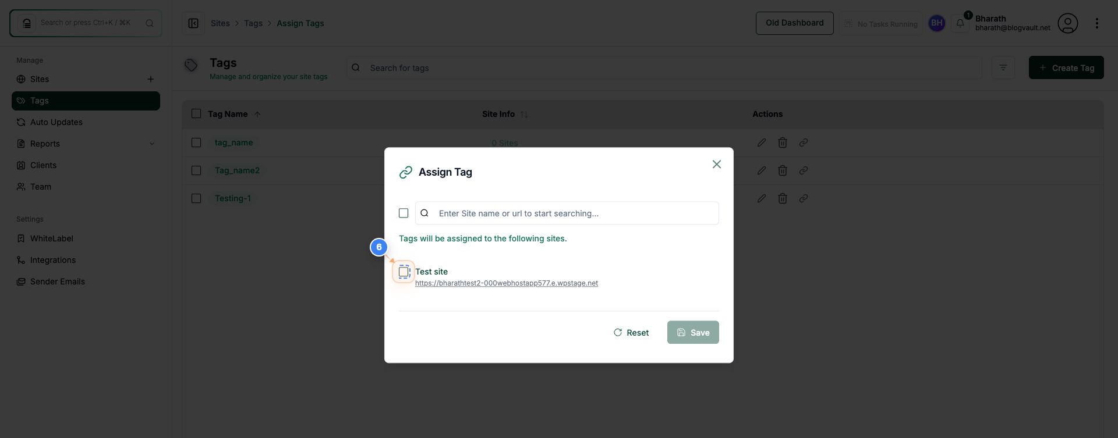Check the Testing-1 row checkbox
This screenshot has height=438, width=1118.
(x=196, y=198)
